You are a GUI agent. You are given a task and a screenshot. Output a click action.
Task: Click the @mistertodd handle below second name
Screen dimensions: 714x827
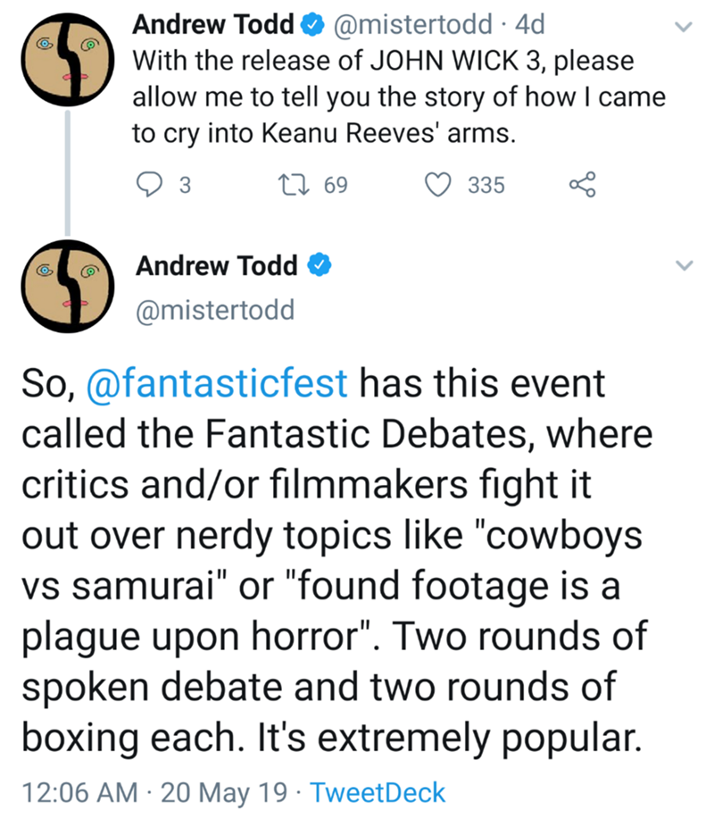coord(213,311)
